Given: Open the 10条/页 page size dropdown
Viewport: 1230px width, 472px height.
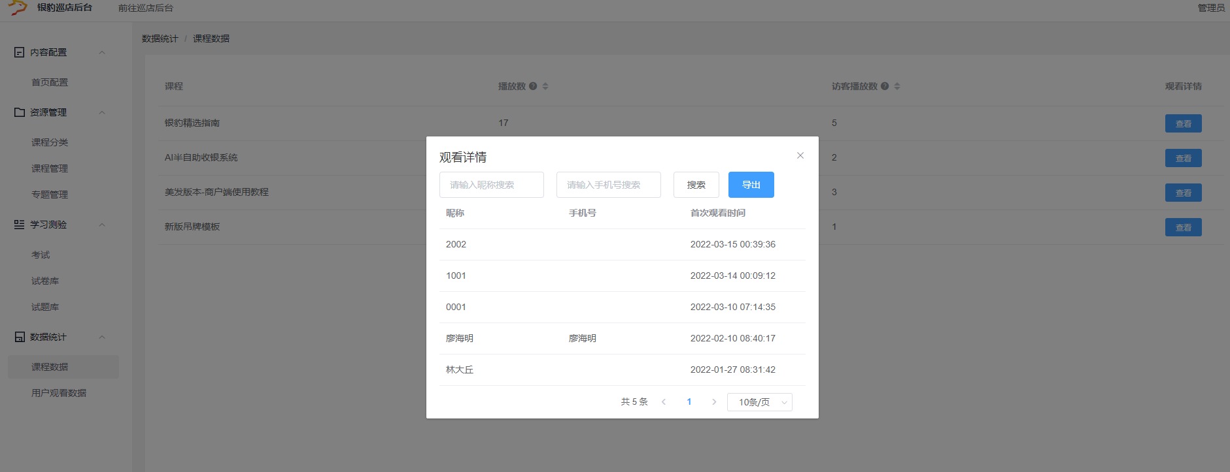Looking at the screenshot, I should (x=759, y=402).
